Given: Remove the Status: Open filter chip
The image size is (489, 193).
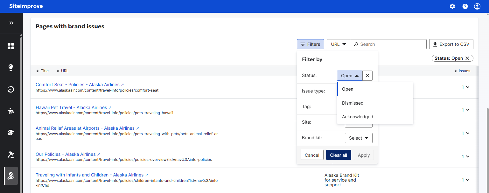Looking at the screenshot, I should pyautogui.click(x=467, y=58).
